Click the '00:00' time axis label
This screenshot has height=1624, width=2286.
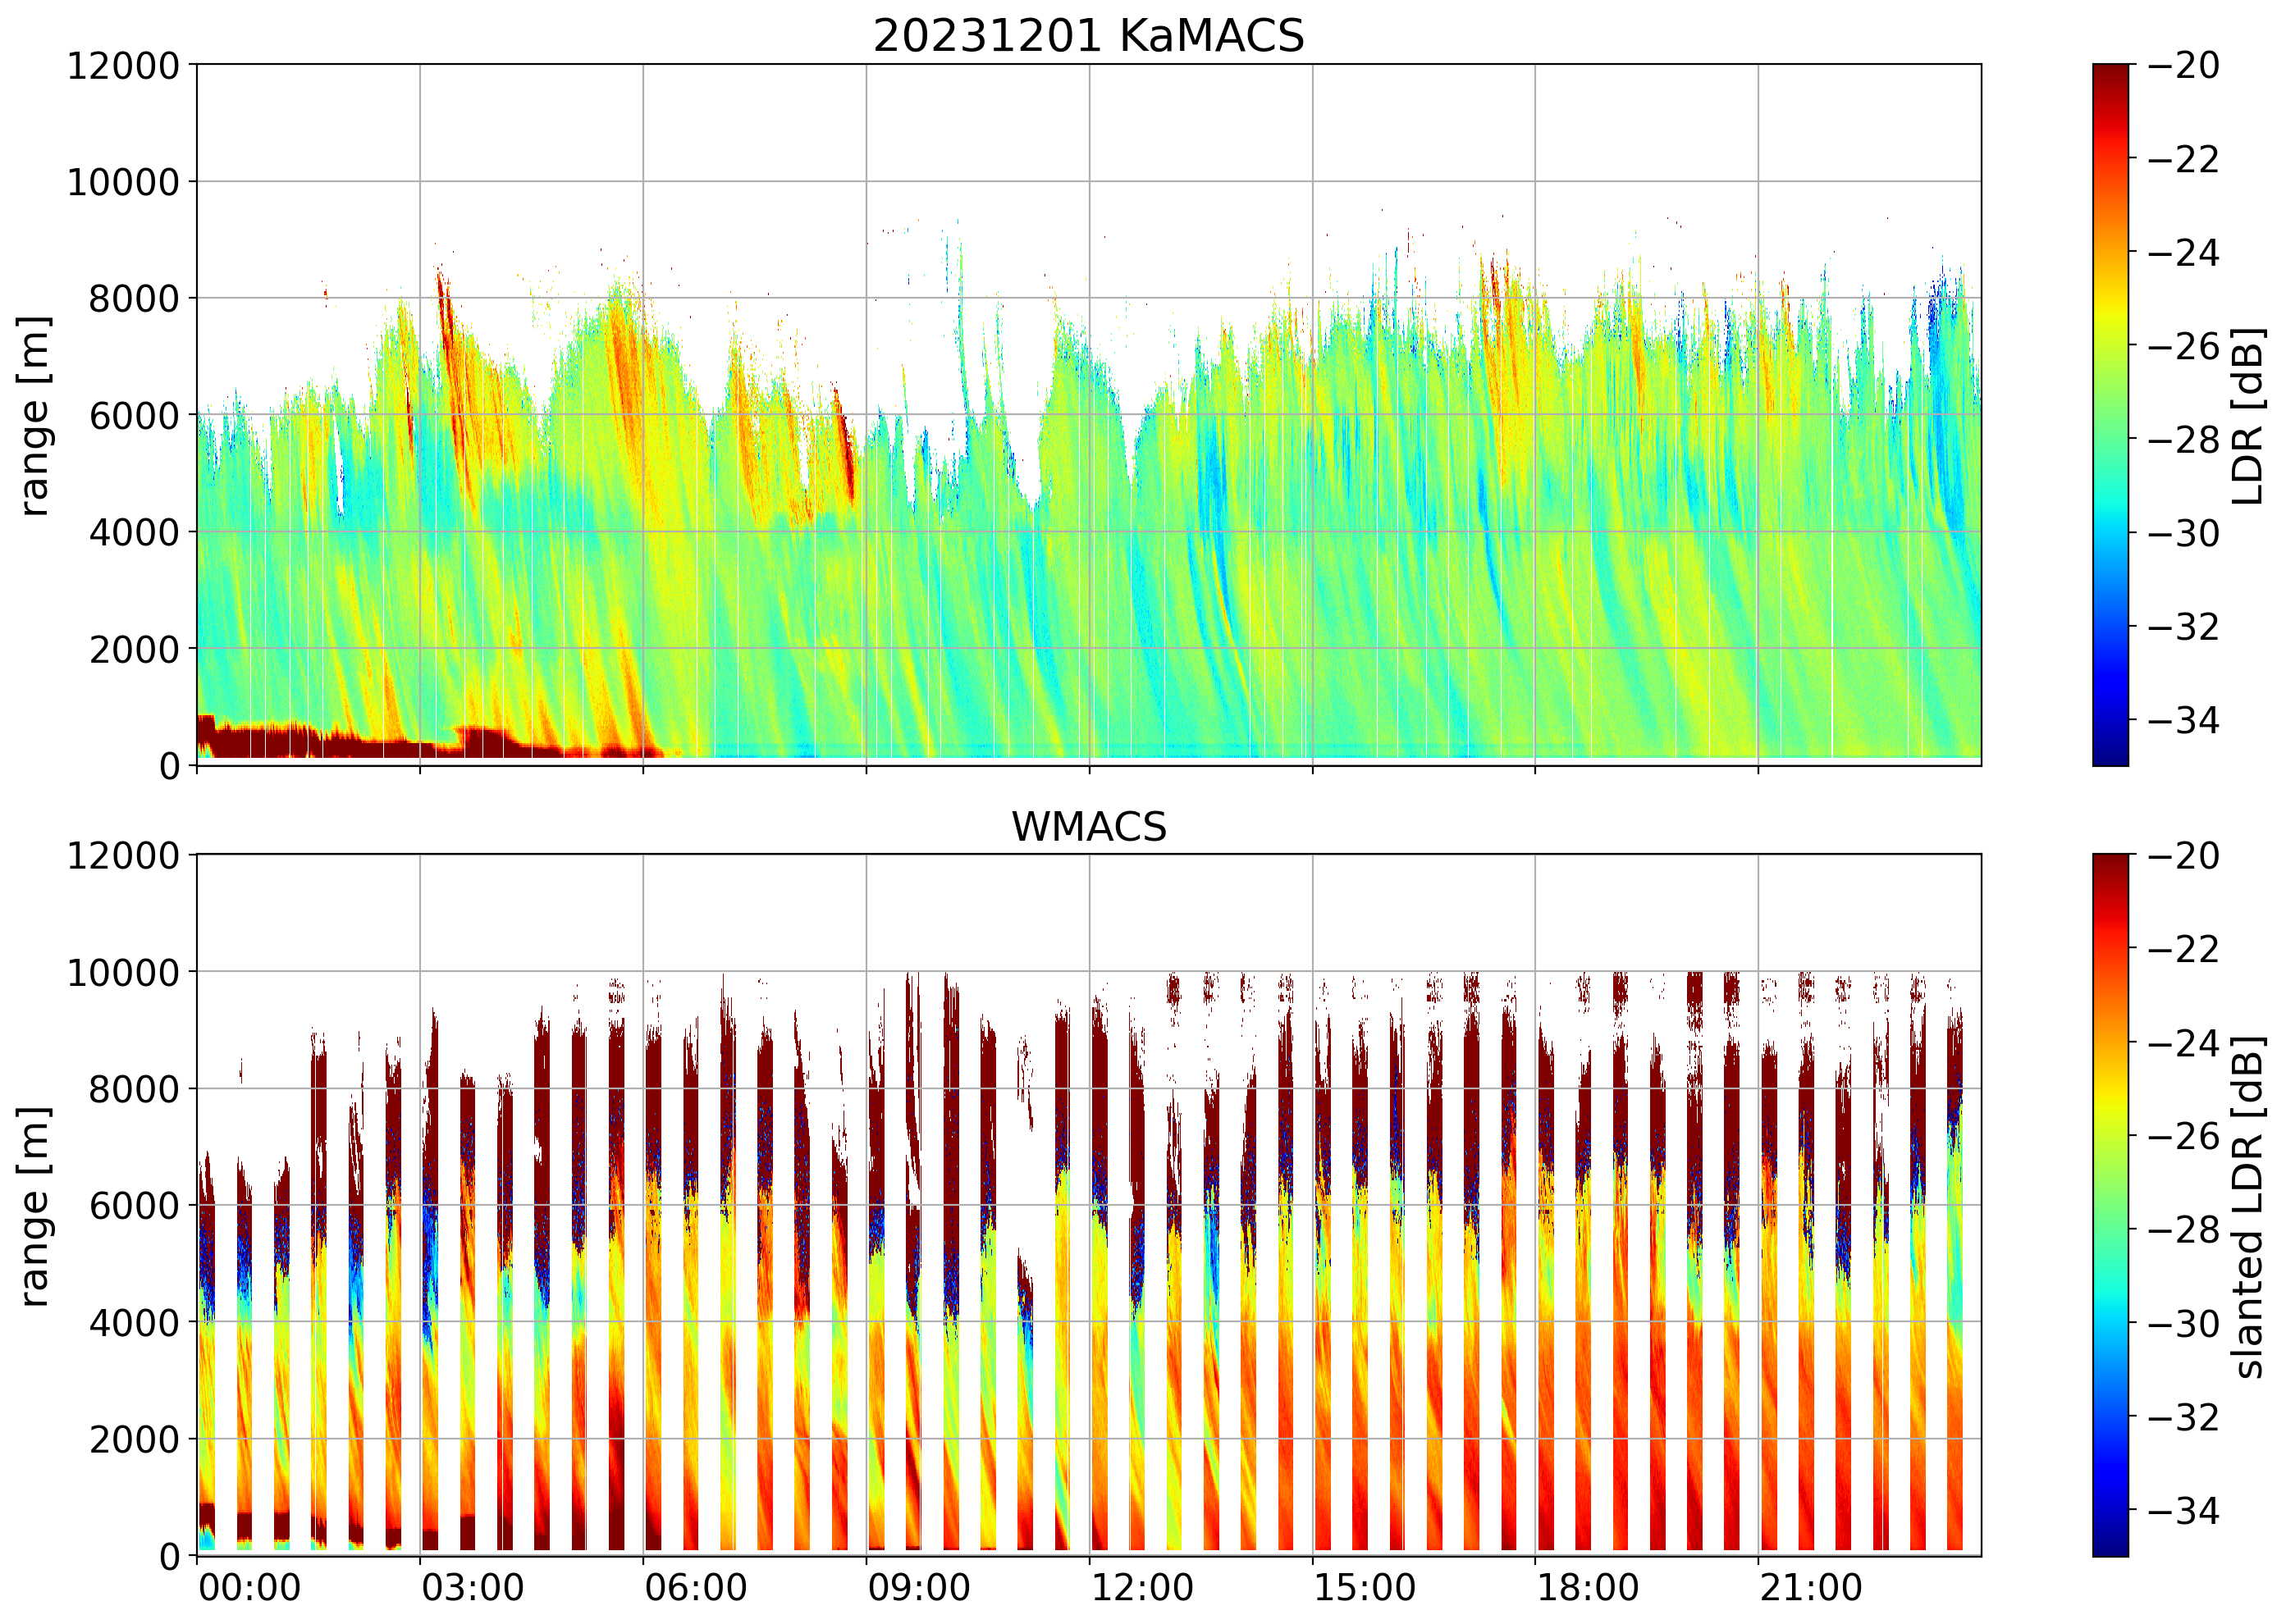point(249,1587)
